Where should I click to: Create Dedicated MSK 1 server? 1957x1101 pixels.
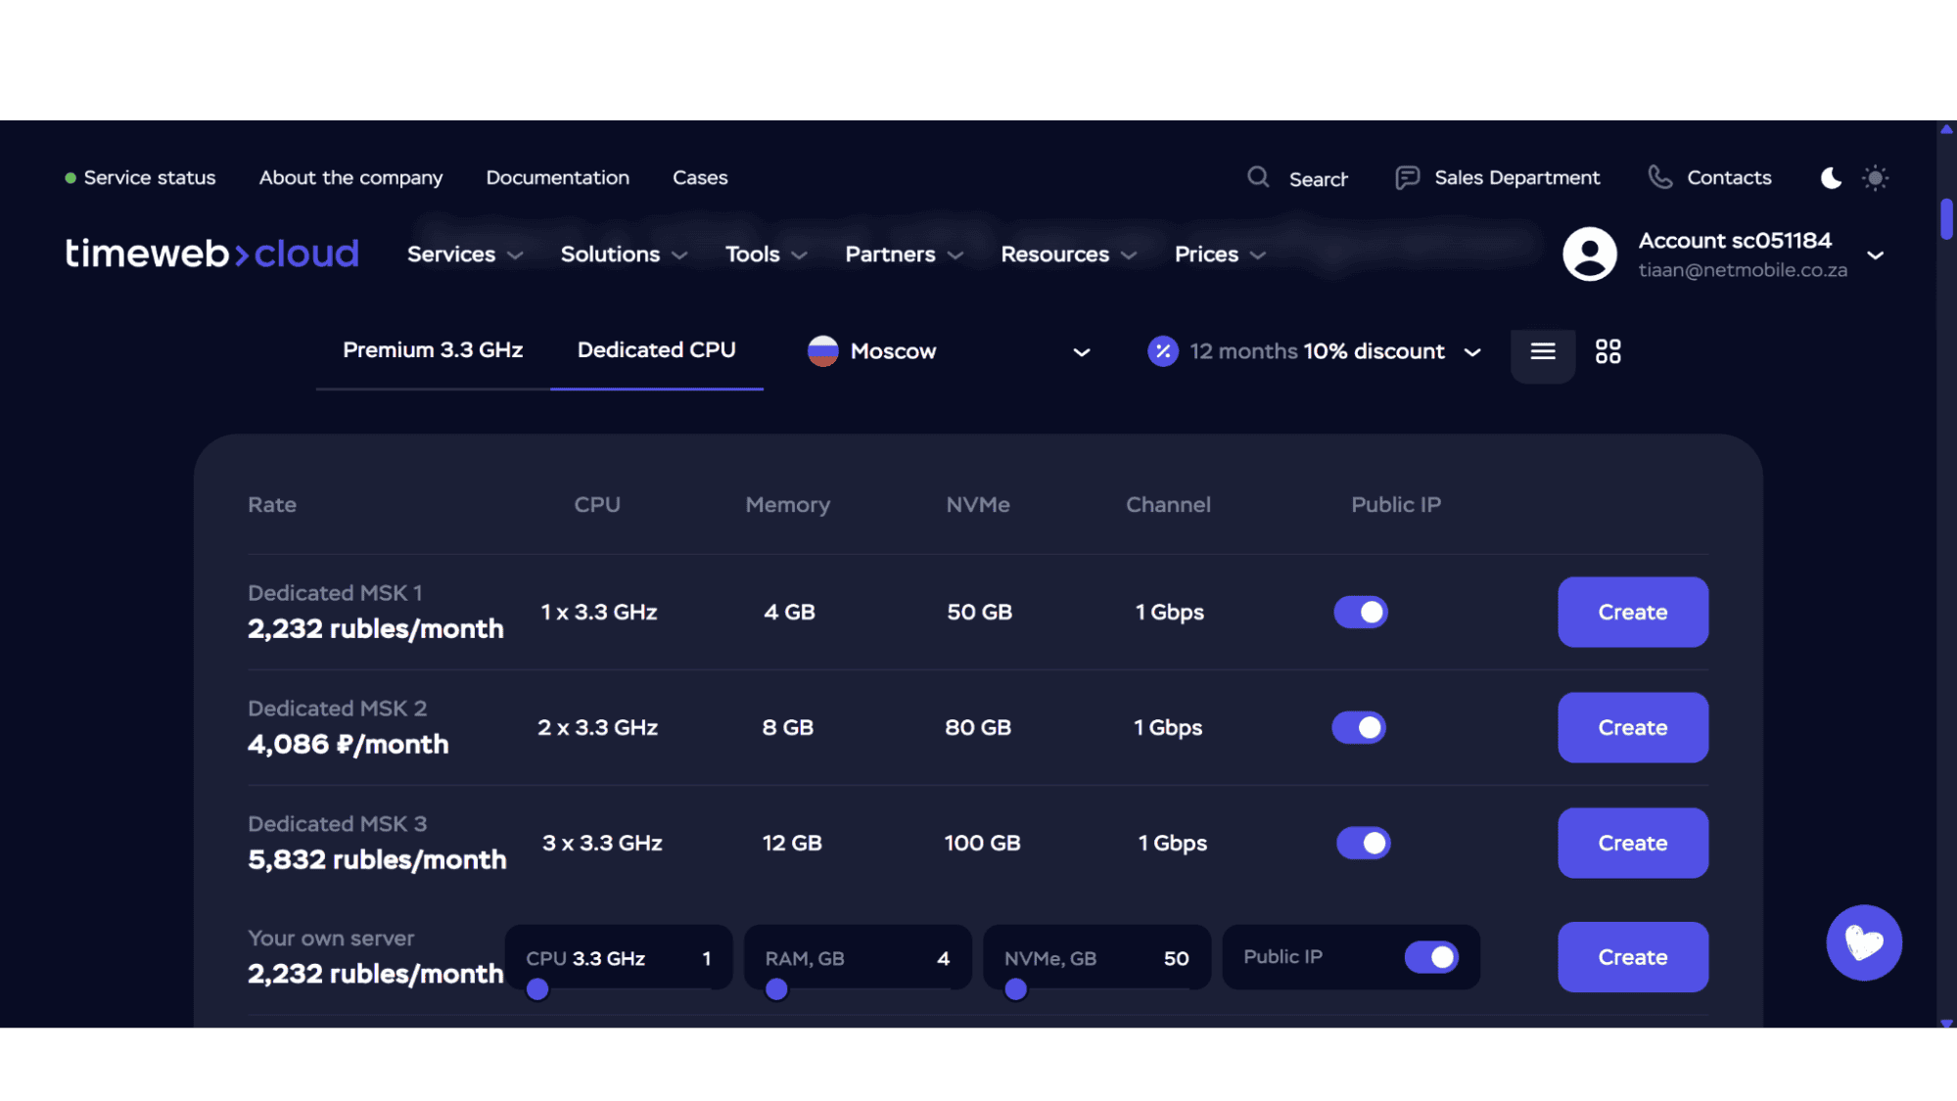click(1633, 612)
